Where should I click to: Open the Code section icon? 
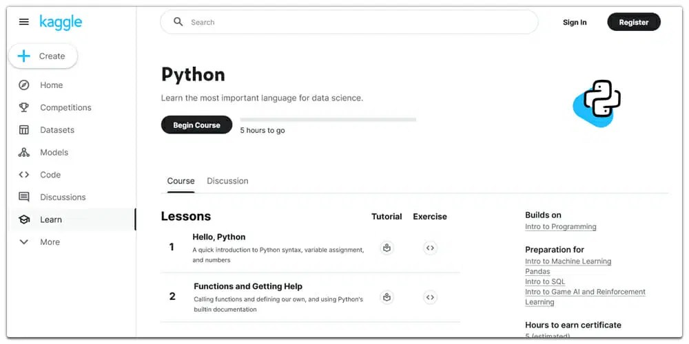point(24,175)
